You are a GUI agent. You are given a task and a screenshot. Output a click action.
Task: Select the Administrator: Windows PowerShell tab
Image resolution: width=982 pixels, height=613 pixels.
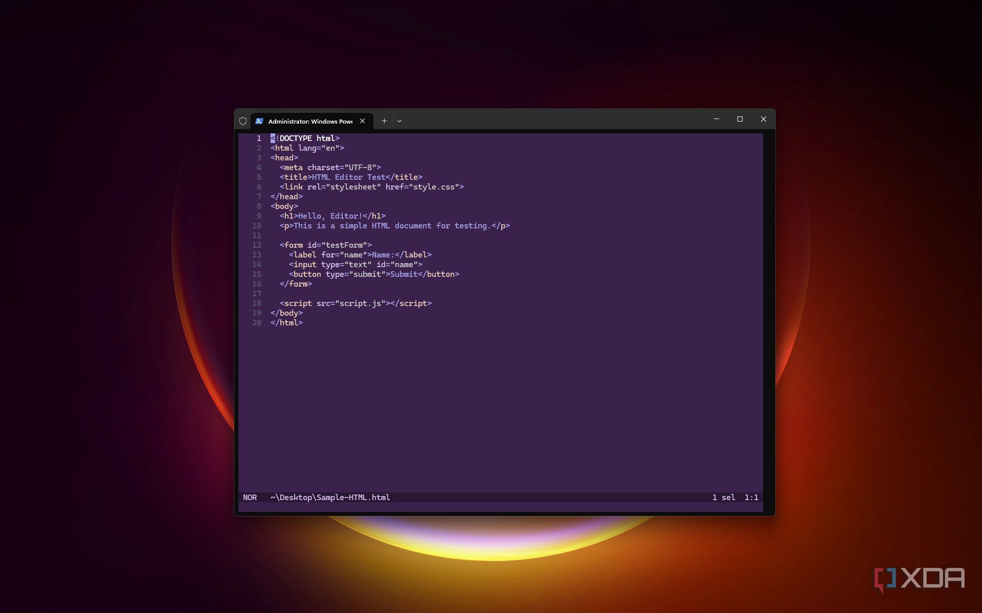pos(311,121)
